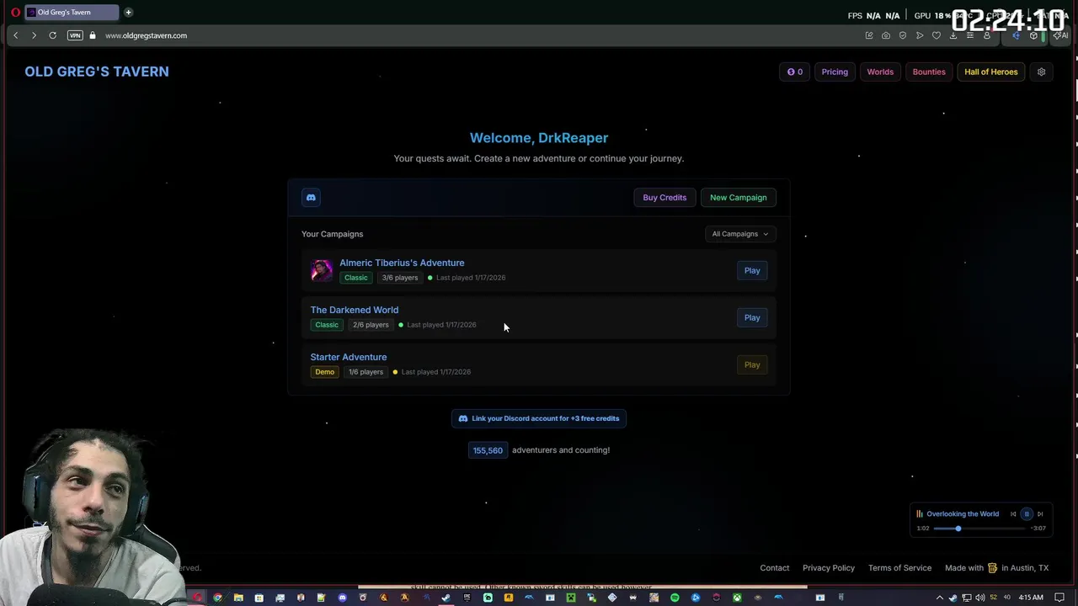Open Starter Adventure title link

[348, 357]
